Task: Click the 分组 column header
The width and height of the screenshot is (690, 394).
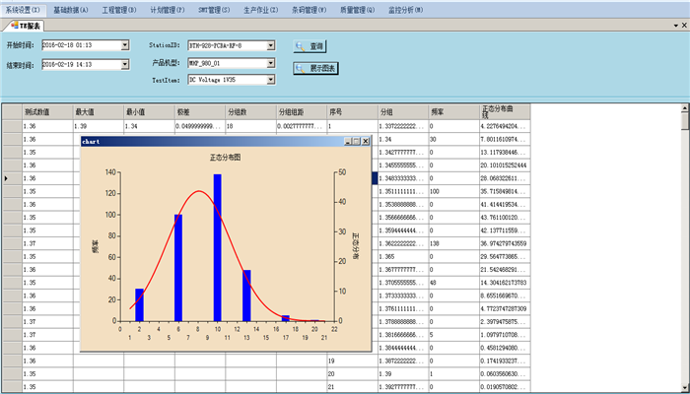Action: click(x=403, y=112)
